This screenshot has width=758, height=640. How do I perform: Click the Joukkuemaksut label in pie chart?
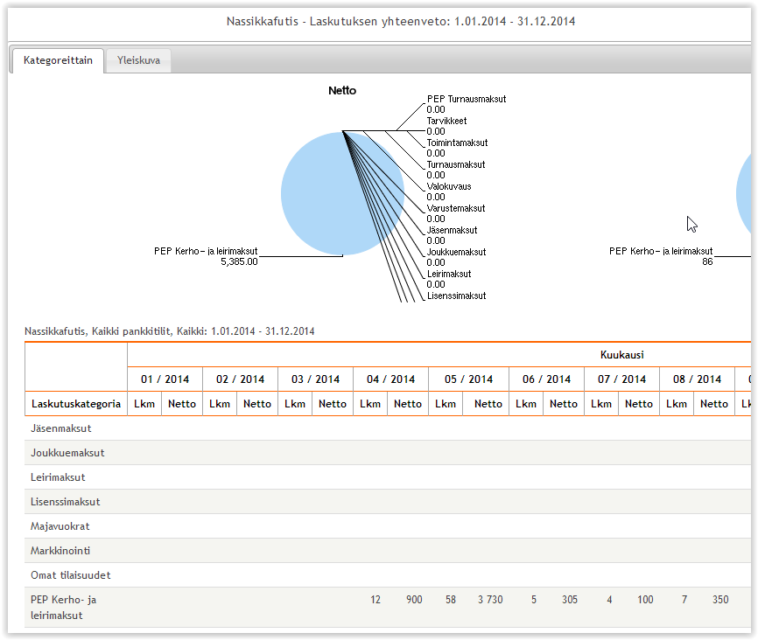456,252
